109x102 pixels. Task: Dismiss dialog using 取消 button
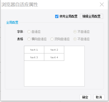click(99, 97)
